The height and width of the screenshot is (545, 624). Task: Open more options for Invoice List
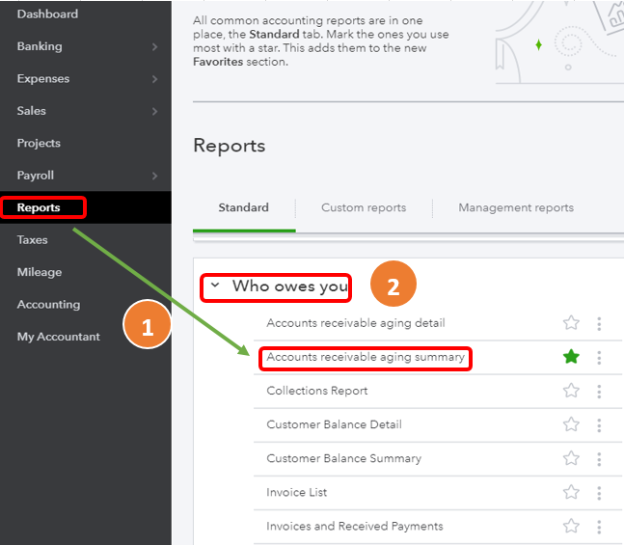point(599,492)
